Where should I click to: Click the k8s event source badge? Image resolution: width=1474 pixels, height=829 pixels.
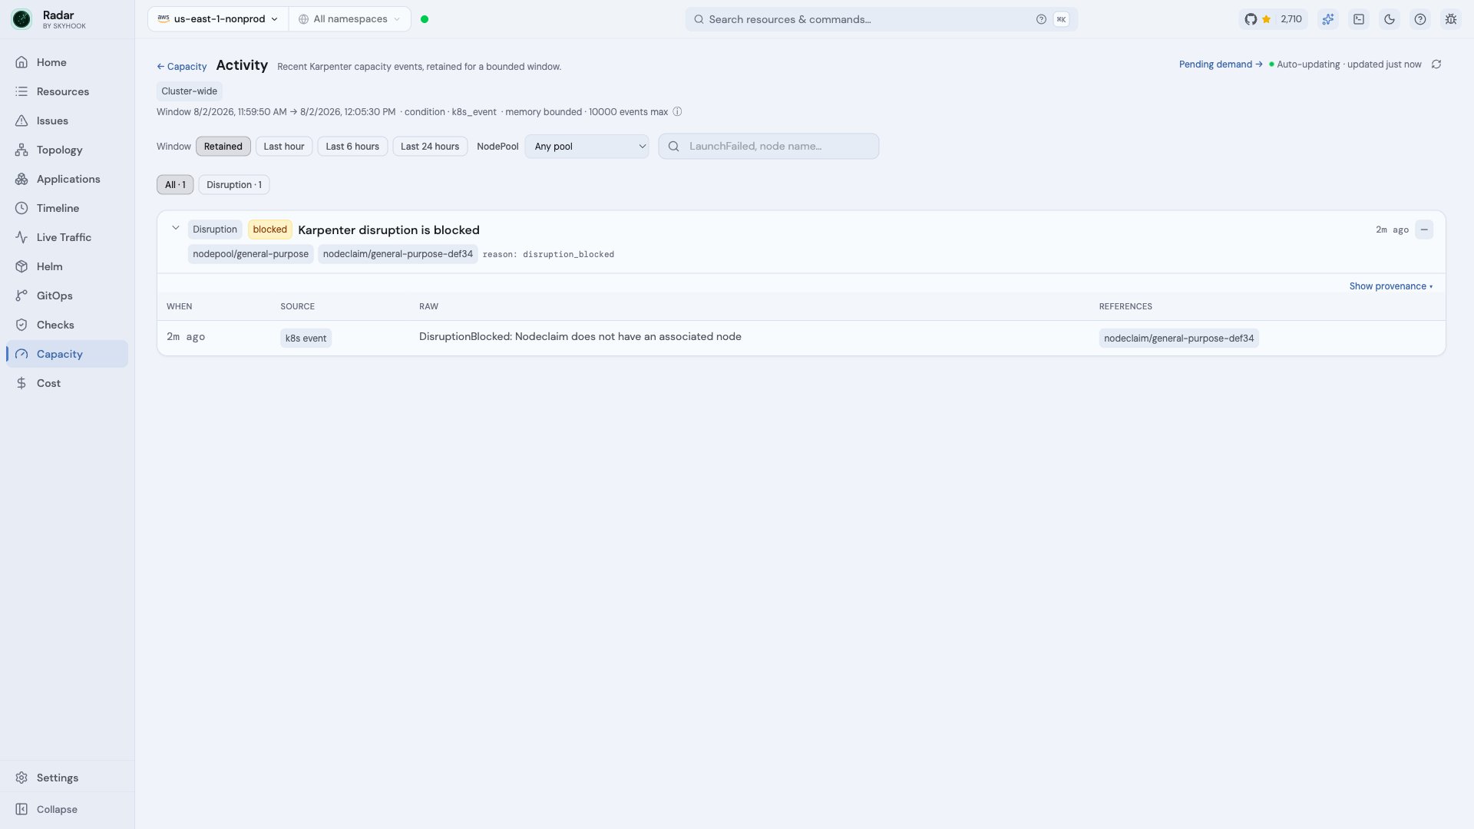pyautogui.click(x=306, y=339)
